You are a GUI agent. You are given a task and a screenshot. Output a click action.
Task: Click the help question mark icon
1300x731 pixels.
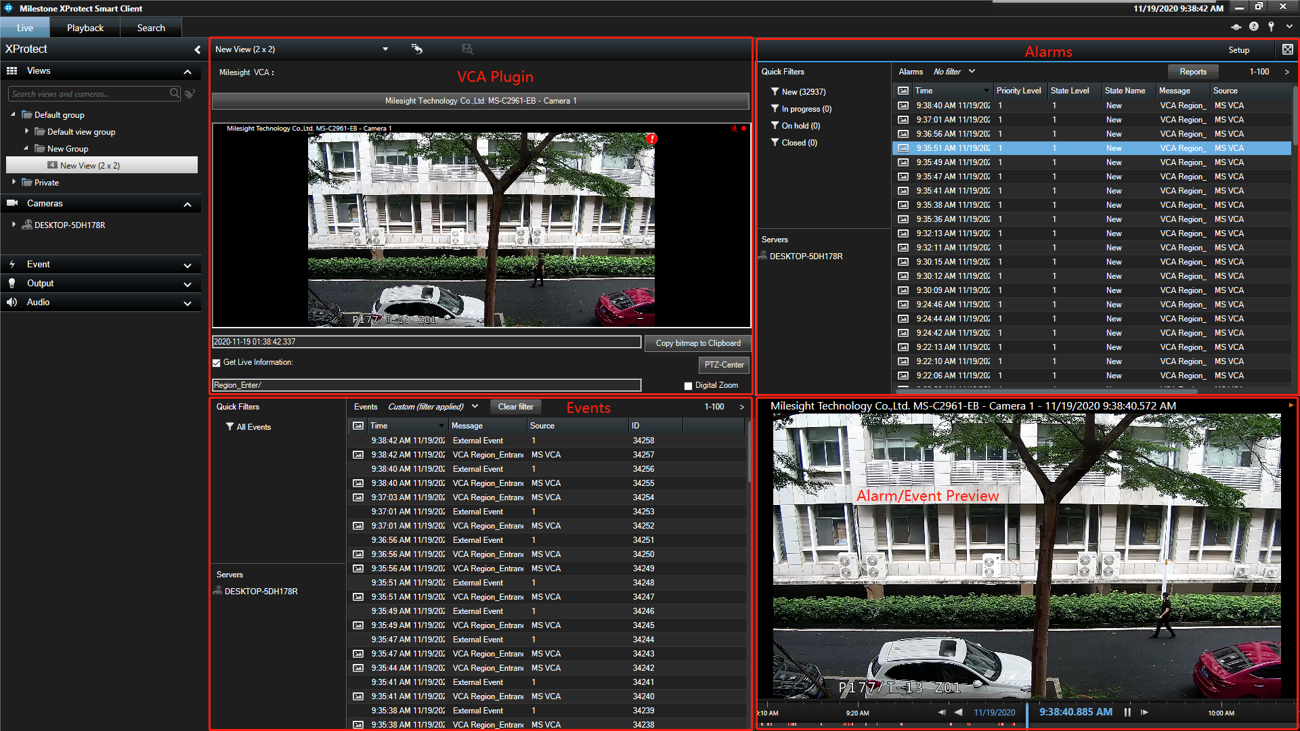click(x=1254, y=27)
